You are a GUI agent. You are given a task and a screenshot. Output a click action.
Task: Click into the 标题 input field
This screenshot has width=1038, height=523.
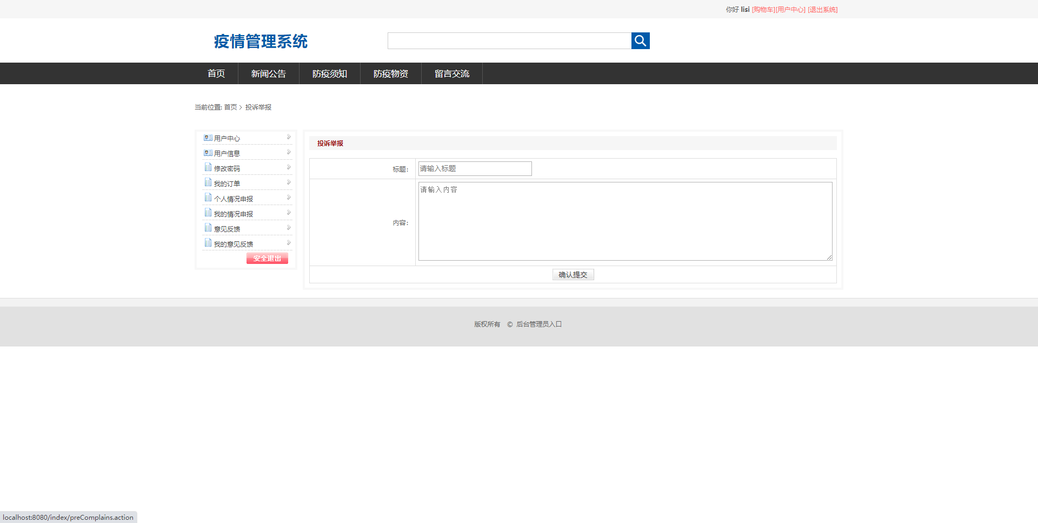coord(475,168)
